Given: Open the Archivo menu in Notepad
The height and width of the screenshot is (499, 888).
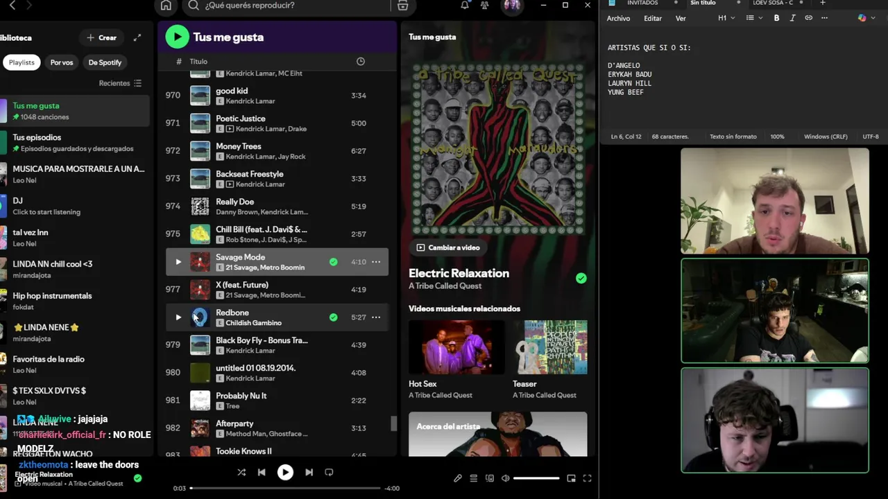Looking at the screenshot, I should pyautogui.click(x=618, y=19).
